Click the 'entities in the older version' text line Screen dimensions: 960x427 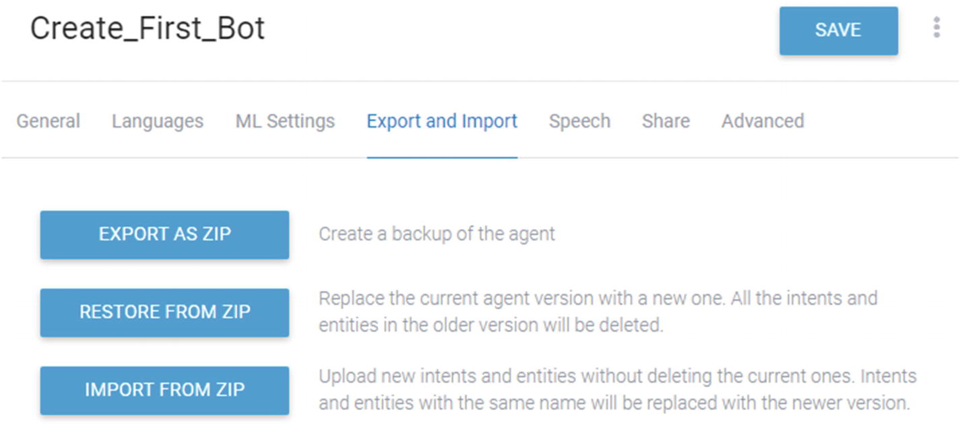492,325
